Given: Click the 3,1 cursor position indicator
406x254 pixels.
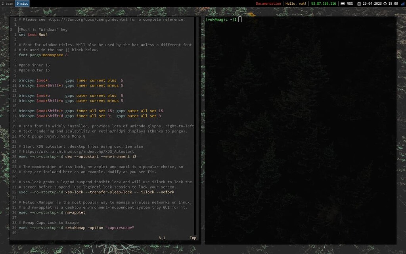Looking at the screenshot, I should point(162,238).
